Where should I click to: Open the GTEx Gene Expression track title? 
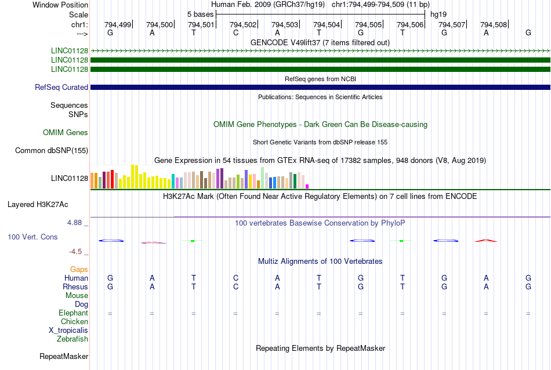point(320,160)
